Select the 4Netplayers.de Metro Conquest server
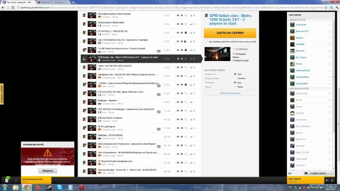 coord(141,76)
